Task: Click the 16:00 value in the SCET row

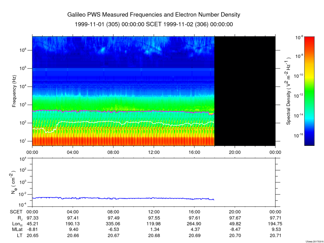Action: tap(194, 212)
